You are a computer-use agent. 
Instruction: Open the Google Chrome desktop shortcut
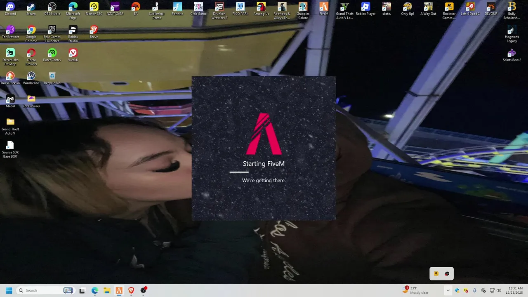coord(31,34)
